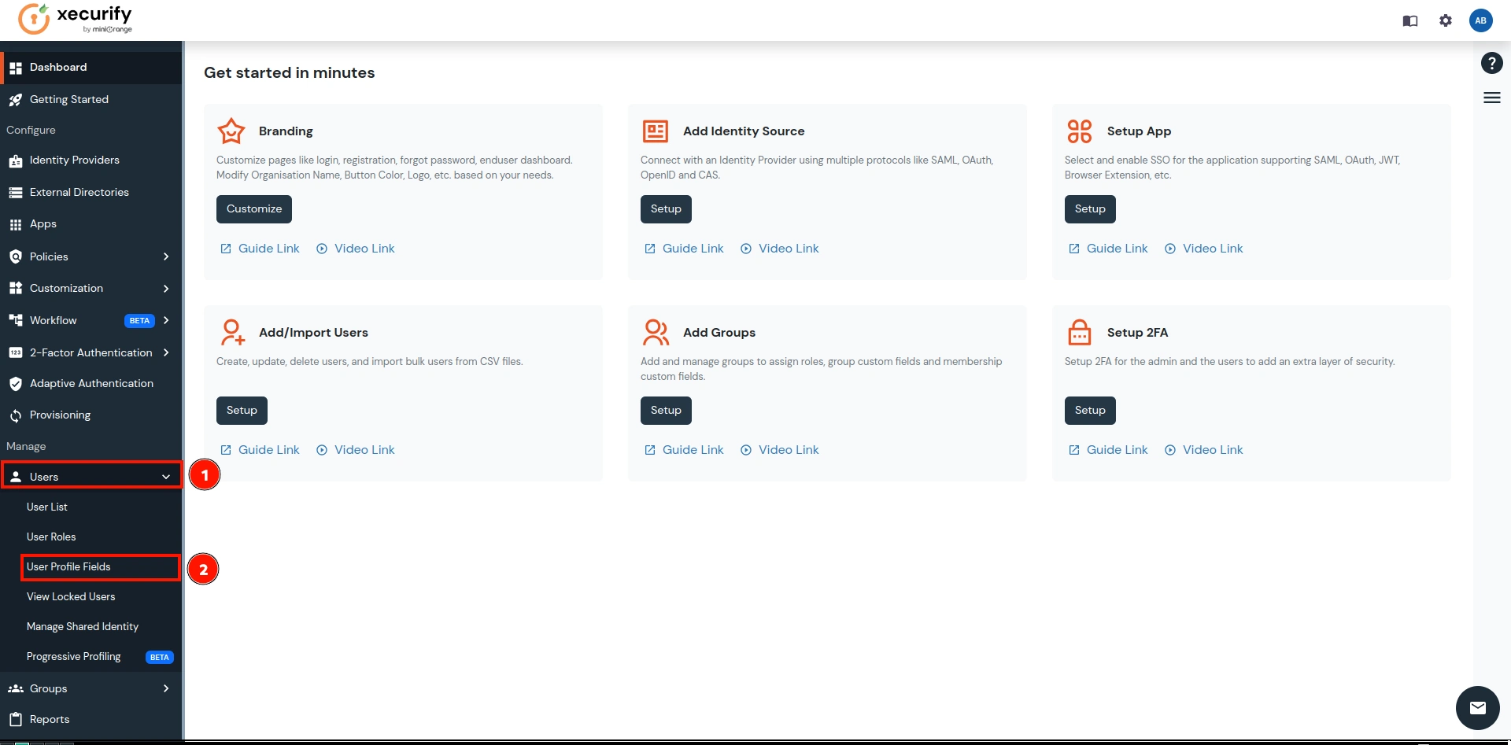Expand the Customization submenu
Screen dimensions: 1511x745
(x=166, y=289)
